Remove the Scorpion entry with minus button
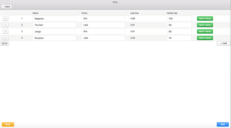The width and height of the screenshot is (231, 128). (x=6, y=38)
